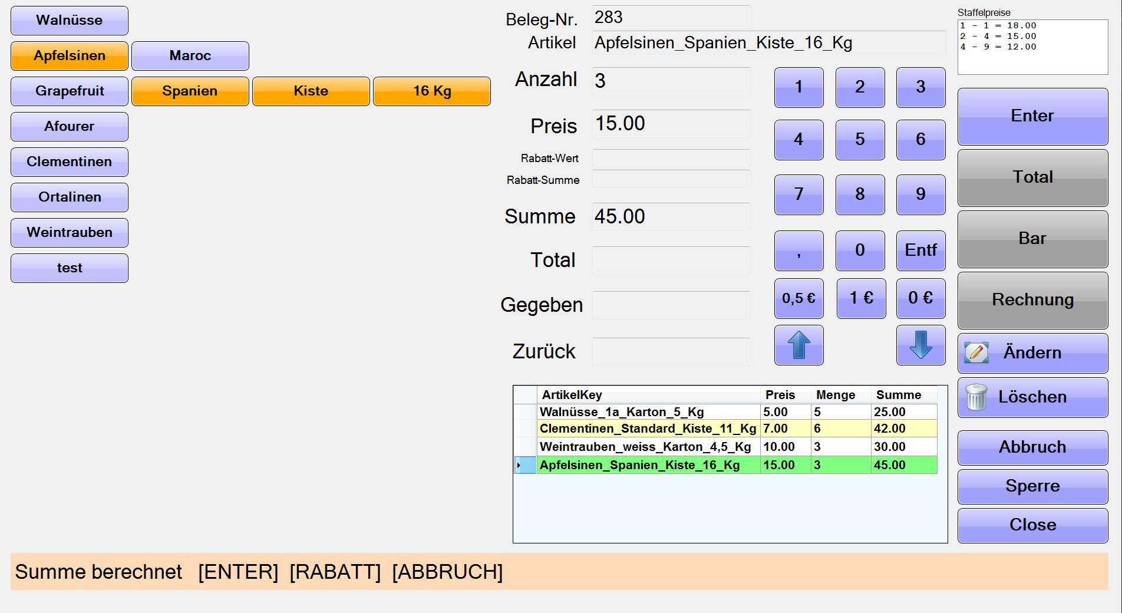Tap the comma key on keypad
The width and height of the screenshot is (1122, 613).
click(798, 251)
